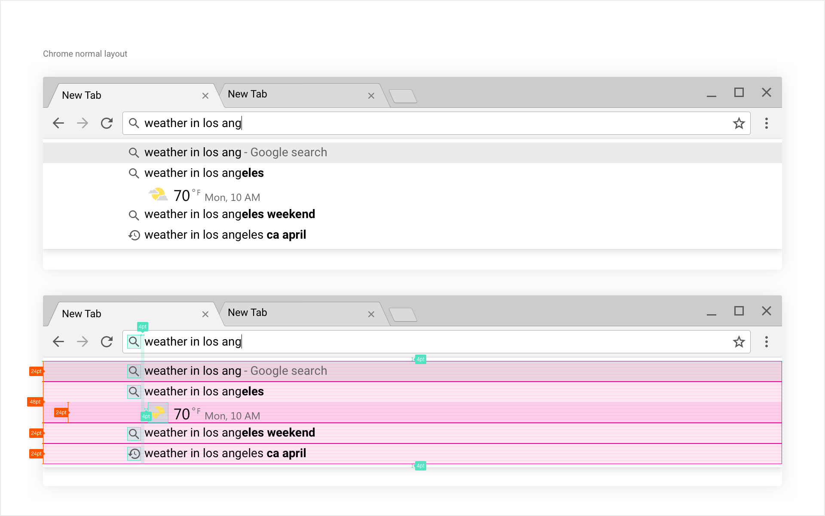Open three-dot menu in top browser
Image resolution: width=825 pixels, height=516 pixels.
pyautogui.click(x=766, y=124)
